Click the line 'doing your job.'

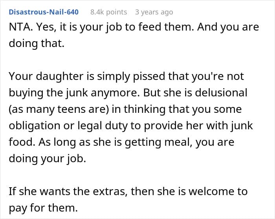(x=48, y=159)
